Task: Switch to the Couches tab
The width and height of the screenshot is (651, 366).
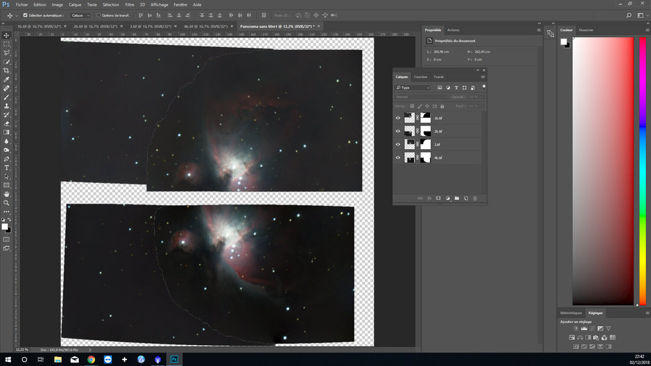Action: 420,77
